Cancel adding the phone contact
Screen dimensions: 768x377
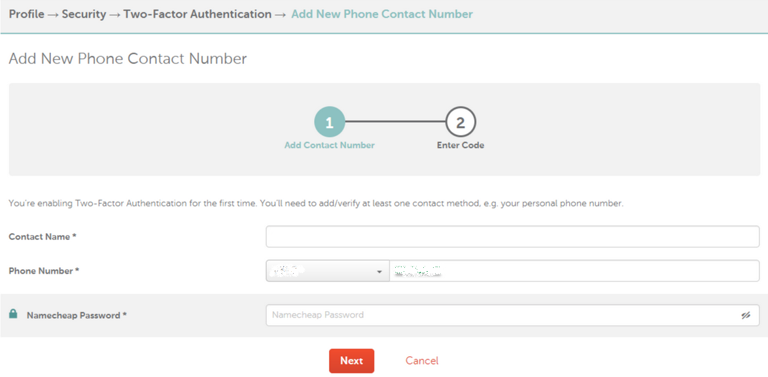(422, 361)
